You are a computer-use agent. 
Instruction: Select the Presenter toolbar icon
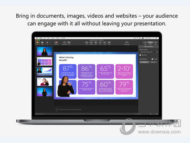pyautogui.click(x=38, y=43)
